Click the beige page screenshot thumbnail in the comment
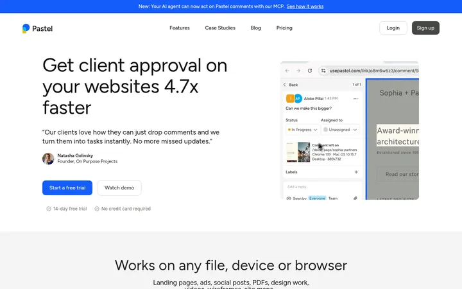The image size is (462, 289). [x=292, y=152]
